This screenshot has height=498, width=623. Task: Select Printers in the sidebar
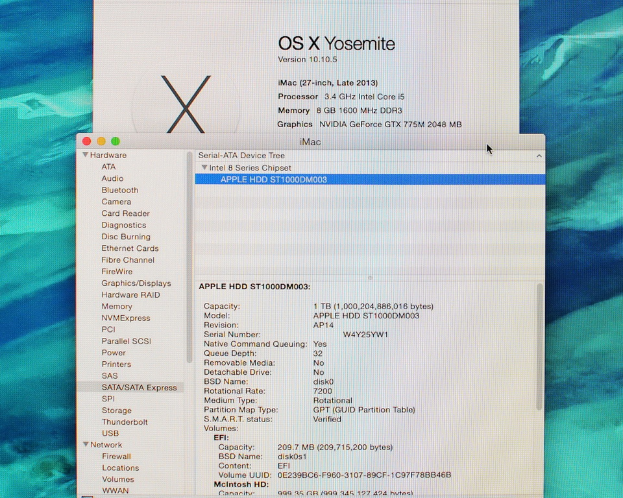[x=116, y=364]
